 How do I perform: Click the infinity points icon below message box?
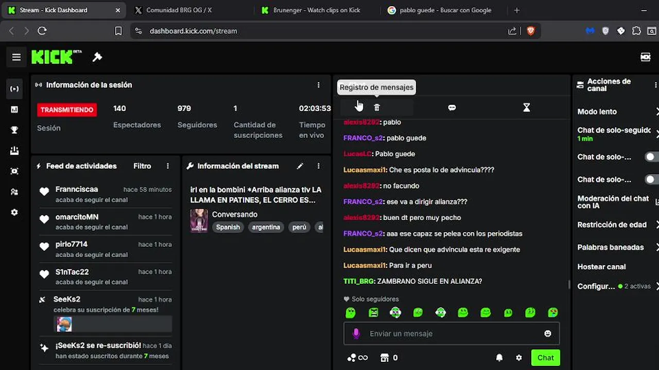[357, 358]
